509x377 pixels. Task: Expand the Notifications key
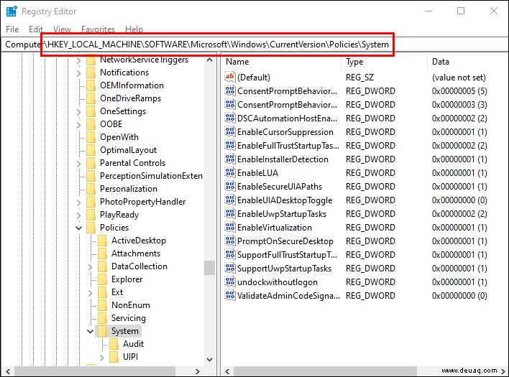point(78,73)
